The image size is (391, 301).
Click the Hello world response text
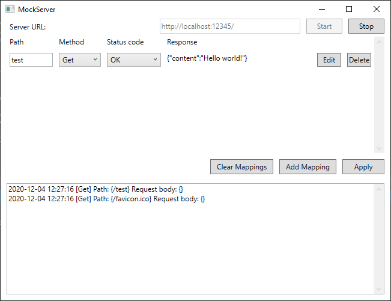pos(207,58)
